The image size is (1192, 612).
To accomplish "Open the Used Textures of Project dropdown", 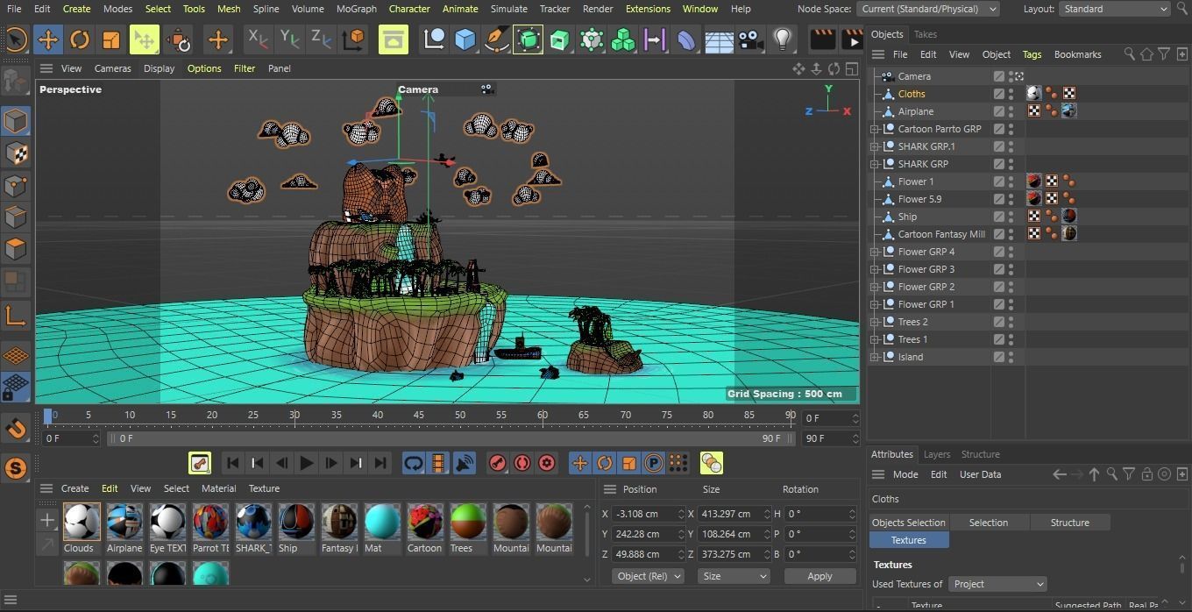I will click(x=997, y=584).
